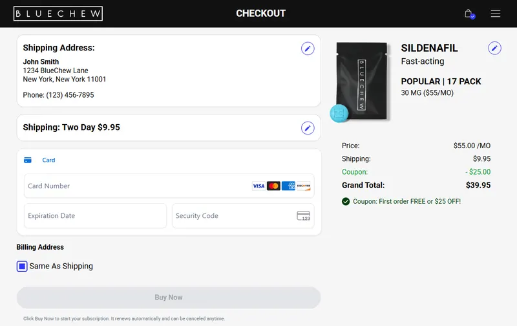Focus the Expiration Date field

95,216
